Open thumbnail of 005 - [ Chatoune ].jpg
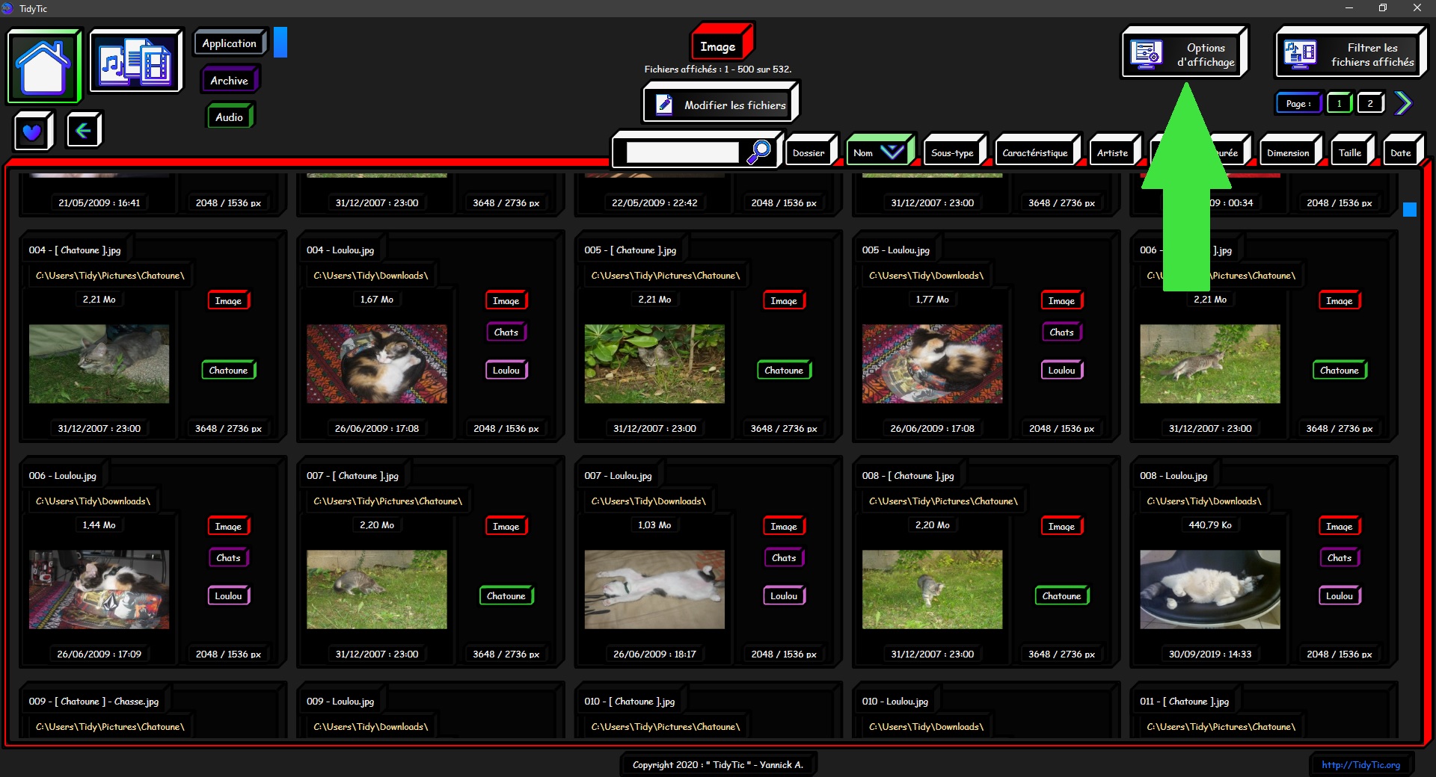Screen dimensions: 1436x777 tap(654, 364)
